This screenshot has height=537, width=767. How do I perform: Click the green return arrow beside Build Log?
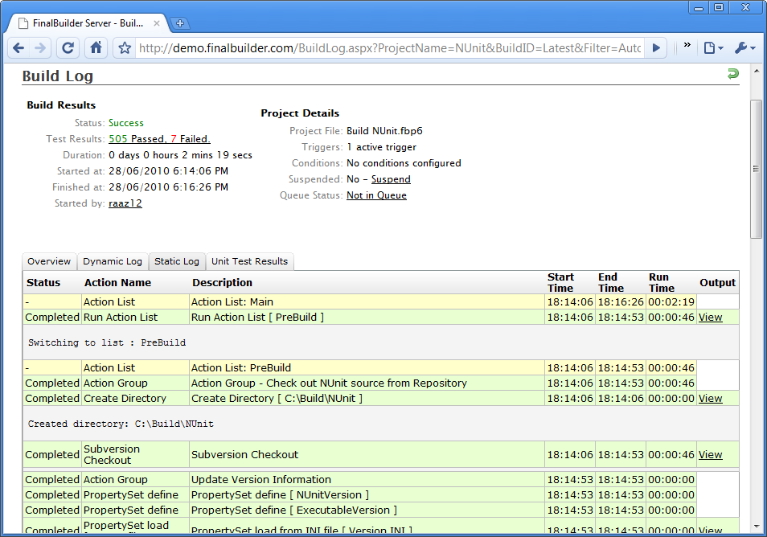[x=732, y=74]
